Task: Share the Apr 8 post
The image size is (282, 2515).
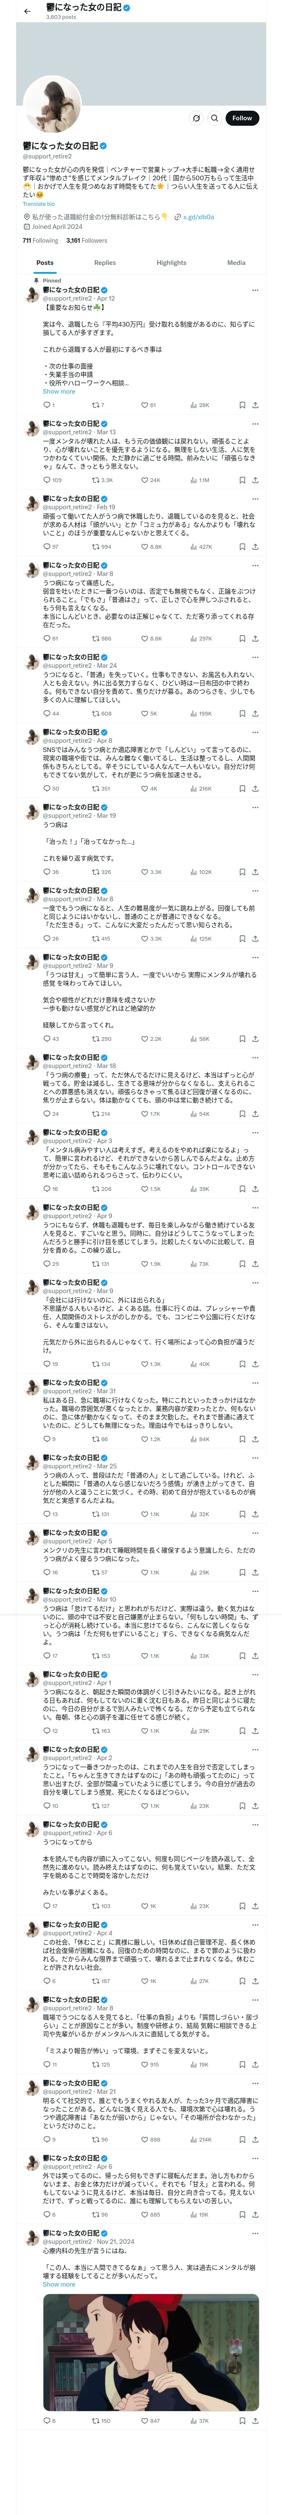Action: tap(255, 788)
